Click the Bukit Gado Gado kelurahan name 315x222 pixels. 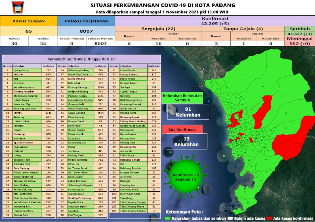pyautogui.click(x=130, y=194)
